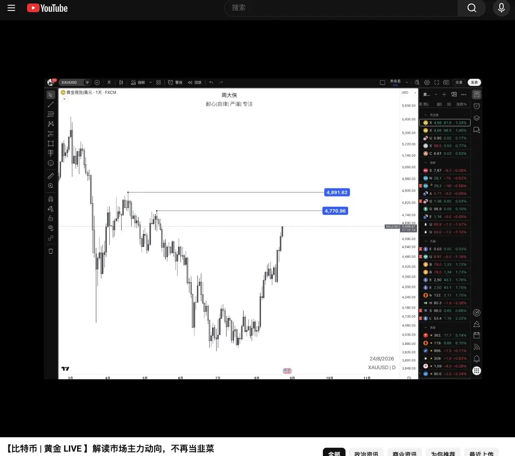Open the quick search icon
Image resolution: width=515 pixels, height=456 pixels.
pos(417,82)
